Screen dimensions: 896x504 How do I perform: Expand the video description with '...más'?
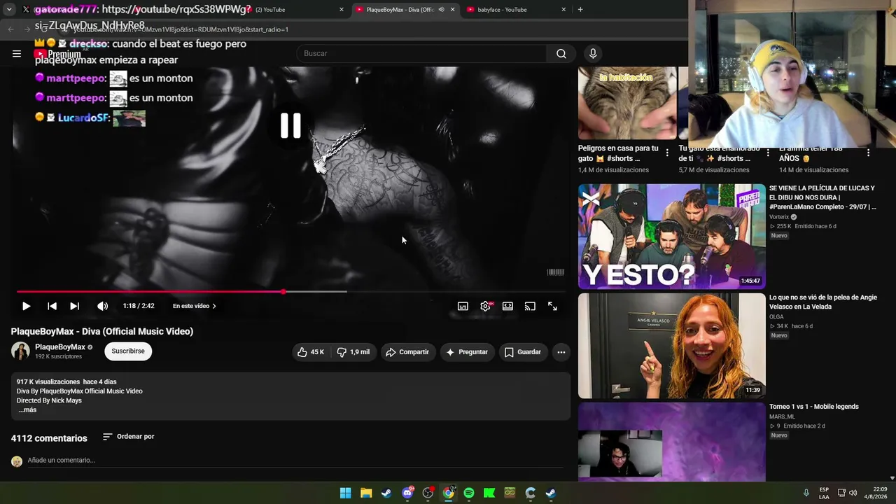click(27, 409)
